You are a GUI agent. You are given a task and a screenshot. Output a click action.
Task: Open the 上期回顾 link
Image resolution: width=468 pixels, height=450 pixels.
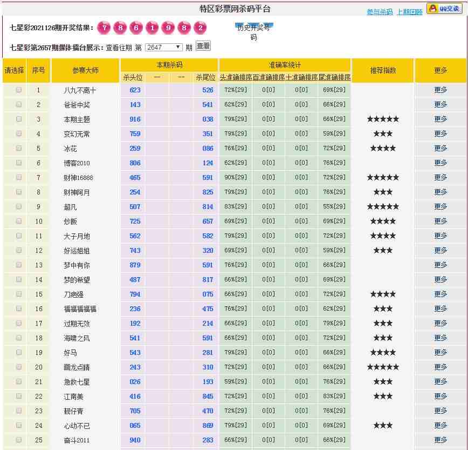point(409,12)
